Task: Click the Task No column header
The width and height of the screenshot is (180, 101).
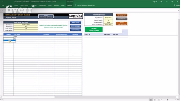Action: point(8,34)
